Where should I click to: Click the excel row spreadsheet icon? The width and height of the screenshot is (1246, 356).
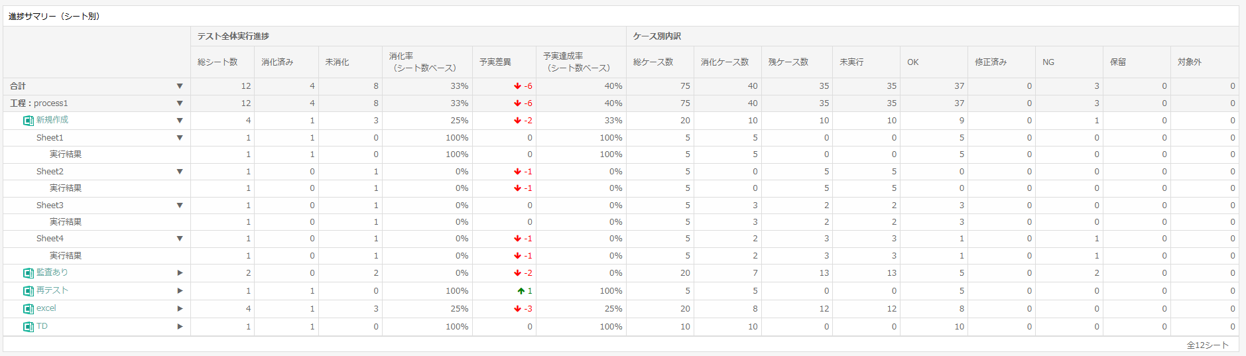(29, 309)
